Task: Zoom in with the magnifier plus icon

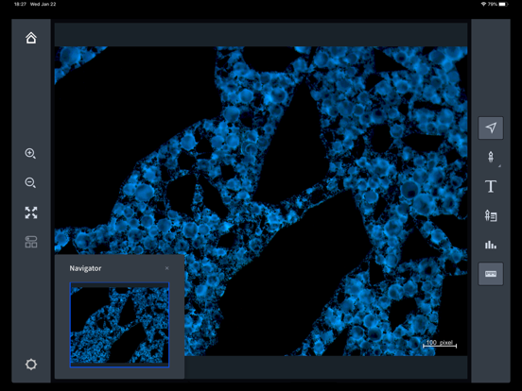Action: click(x=30, y=154)
